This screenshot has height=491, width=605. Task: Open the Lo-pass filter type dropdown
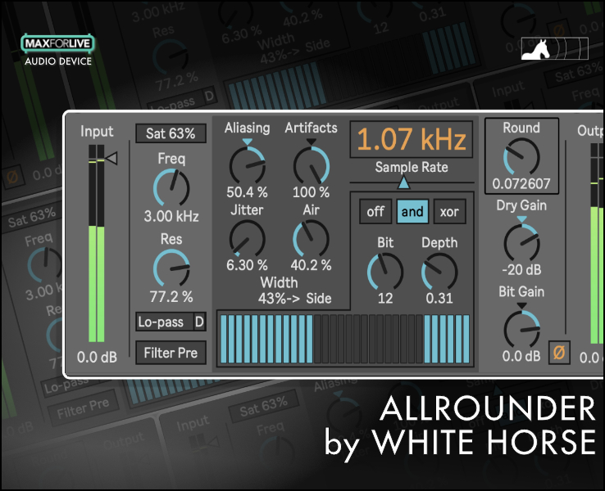pyautogui.click(x=171, y=322)
